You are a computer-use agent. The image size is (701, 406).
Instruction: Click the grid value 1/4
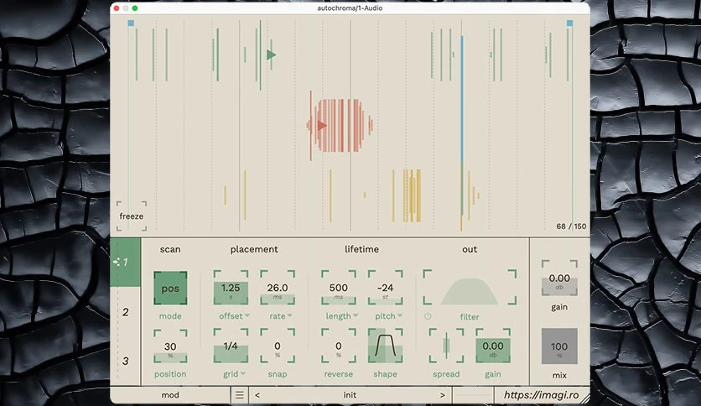tap(231, 346)
